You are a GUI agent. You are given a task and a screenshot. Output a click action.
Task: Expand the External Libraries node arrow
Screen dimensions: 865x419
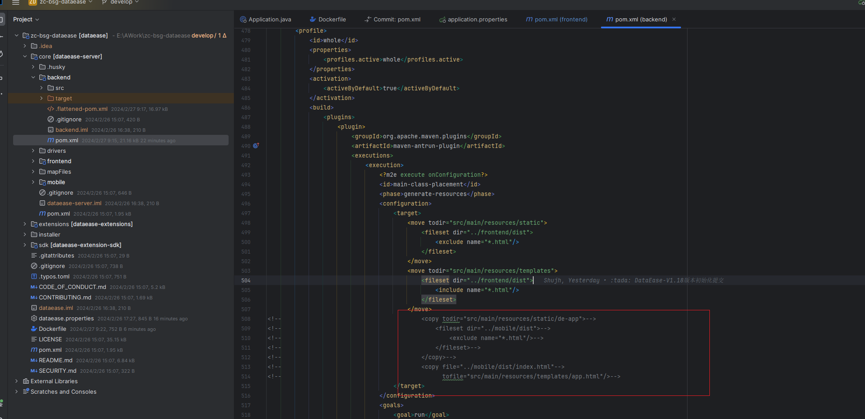pos(17,381)
